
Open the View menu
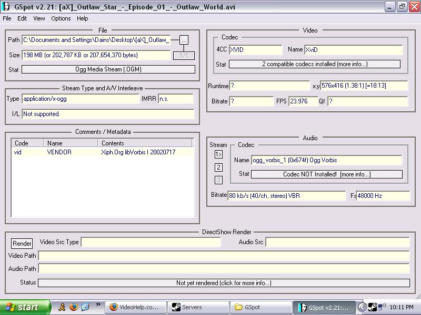click(39, 18)
